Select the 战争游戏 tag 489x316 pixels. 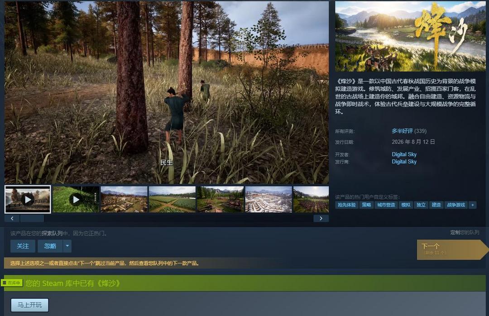(x=456, y=205)
